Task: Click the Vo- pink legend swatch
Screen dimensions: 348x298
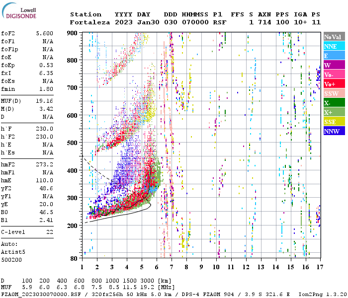Action: [334, 74]
